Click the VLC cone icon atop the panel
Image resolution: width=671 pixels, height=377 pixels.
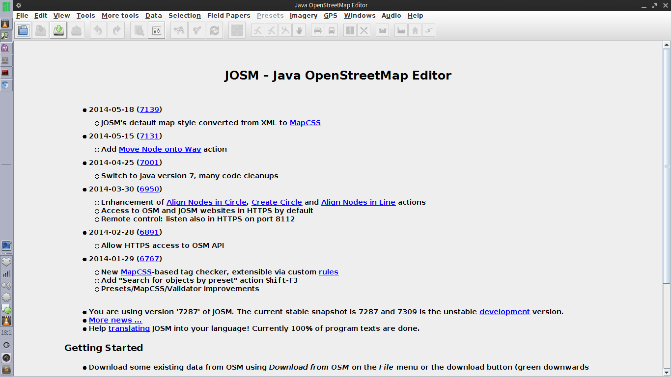[5, 23]
